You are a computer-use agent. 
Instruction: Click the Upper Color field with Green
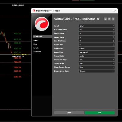click(97, 48)
